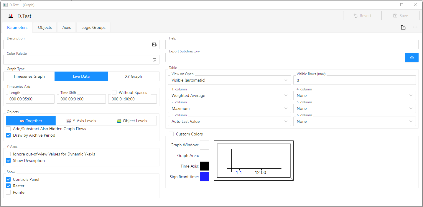Uncheck Draw by Archive Period

click(x=8, y=135)
